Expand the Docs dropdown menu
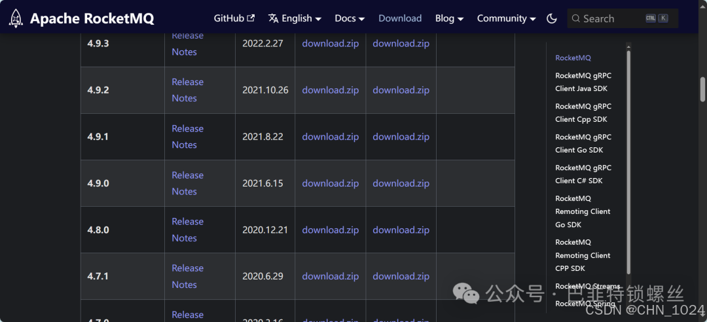Viewport: 707px width, 322px height. click(x=350, y=18)
